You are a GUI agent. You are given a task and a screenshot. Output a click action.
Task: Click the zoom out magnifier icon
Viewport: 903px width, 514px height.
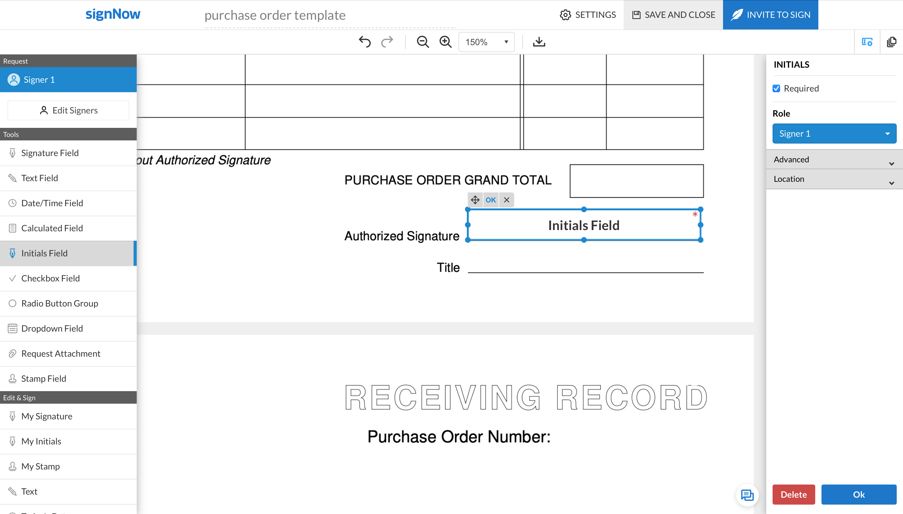point(422,42)
